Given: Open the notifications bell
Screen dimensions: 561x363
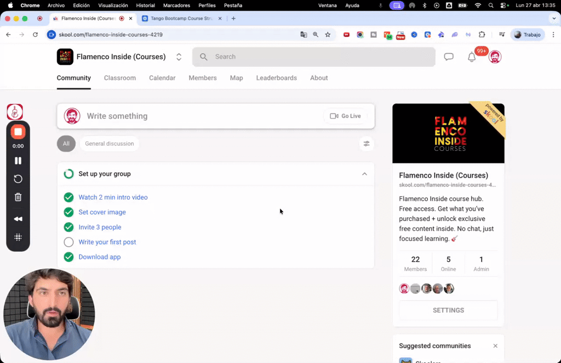Looking at the screenshot, I should click(x=472, y=57).
